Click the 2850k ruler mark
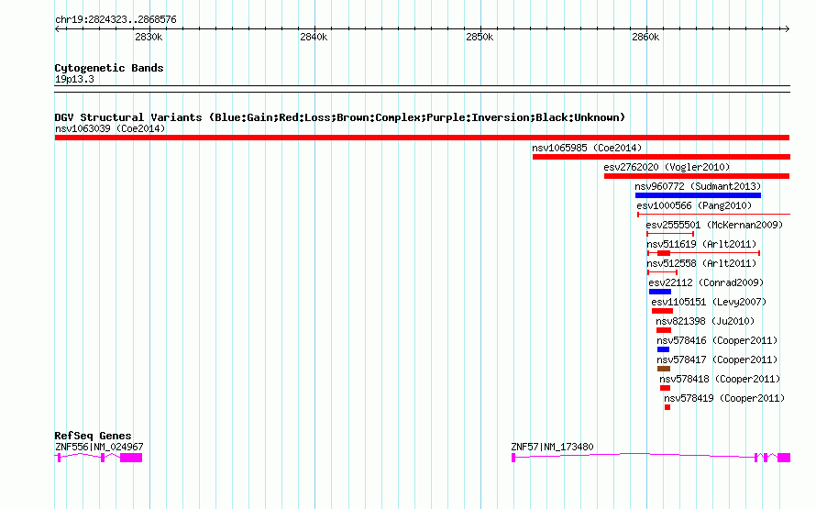The height and width of the screenshot is (509, 816). click(480, 37)
